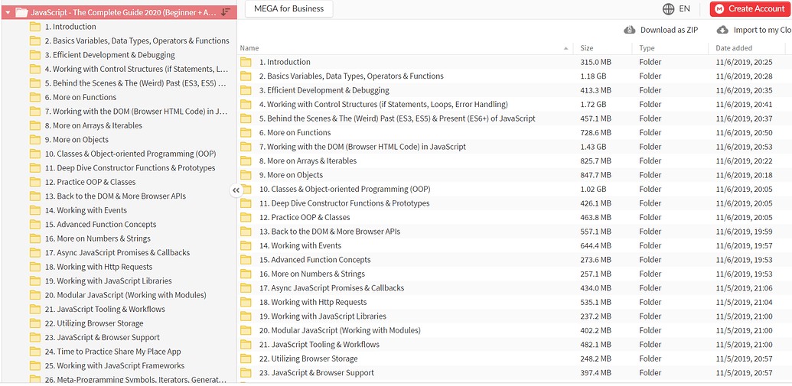This screenshot has width=792, height=386.
Task: Open 21. JavaScript Tooling & Workflows in file list
Action: point(319,345)
